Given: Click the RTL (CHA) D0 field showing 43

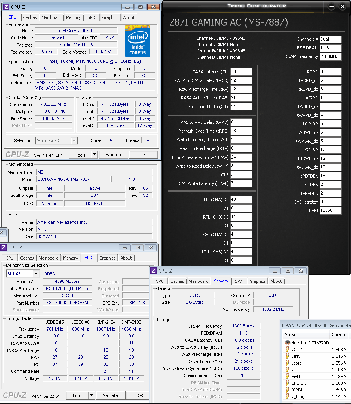Looking at the screenshot, I should [241, 199].
